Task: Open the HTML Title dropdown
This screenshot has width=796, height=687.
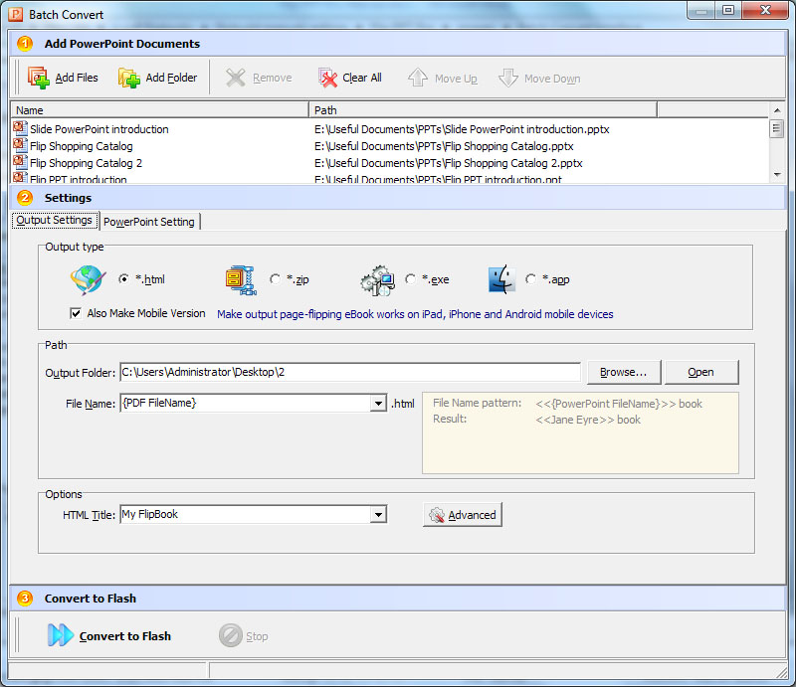Action: click(377, 514)
